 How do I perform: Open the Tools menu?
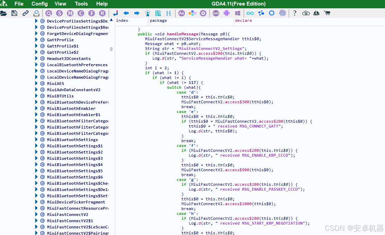coord(81,4)
